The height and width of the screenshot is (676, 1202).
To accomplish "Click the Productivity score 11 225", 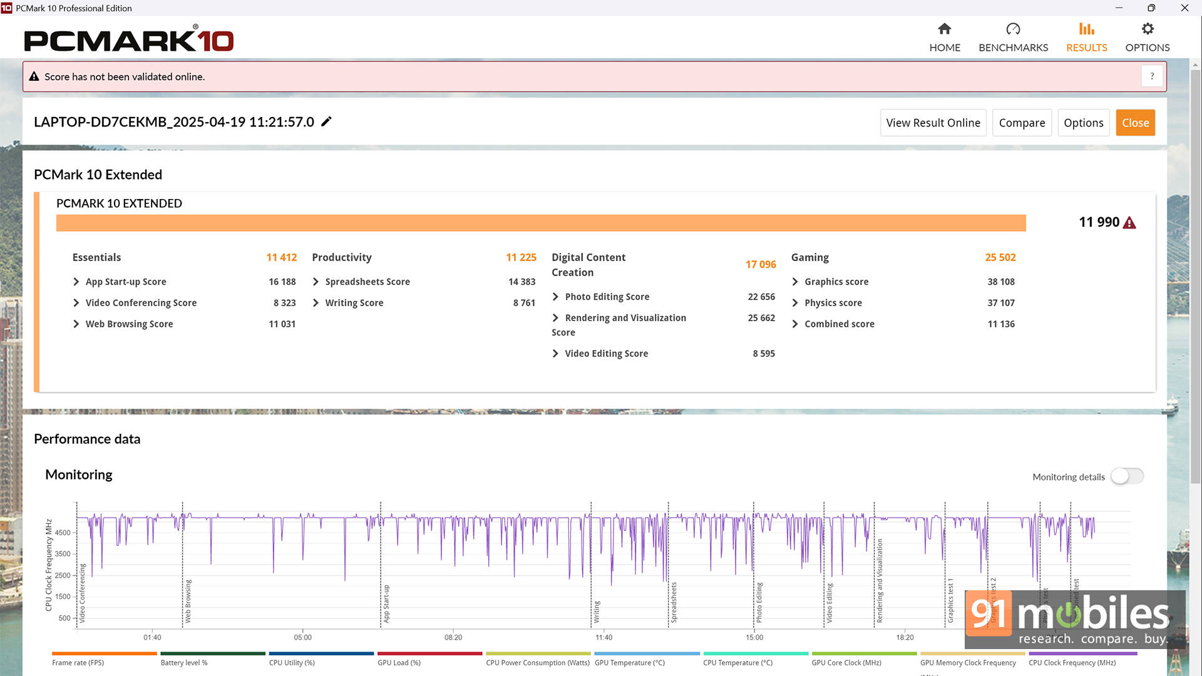I will (521, 257).
